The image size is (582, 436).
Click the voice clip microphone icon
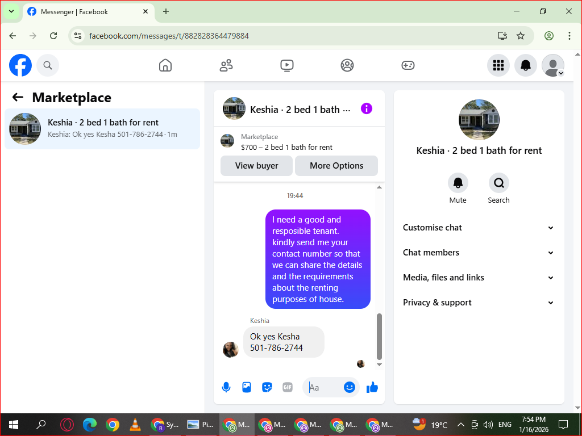(226, 387)
